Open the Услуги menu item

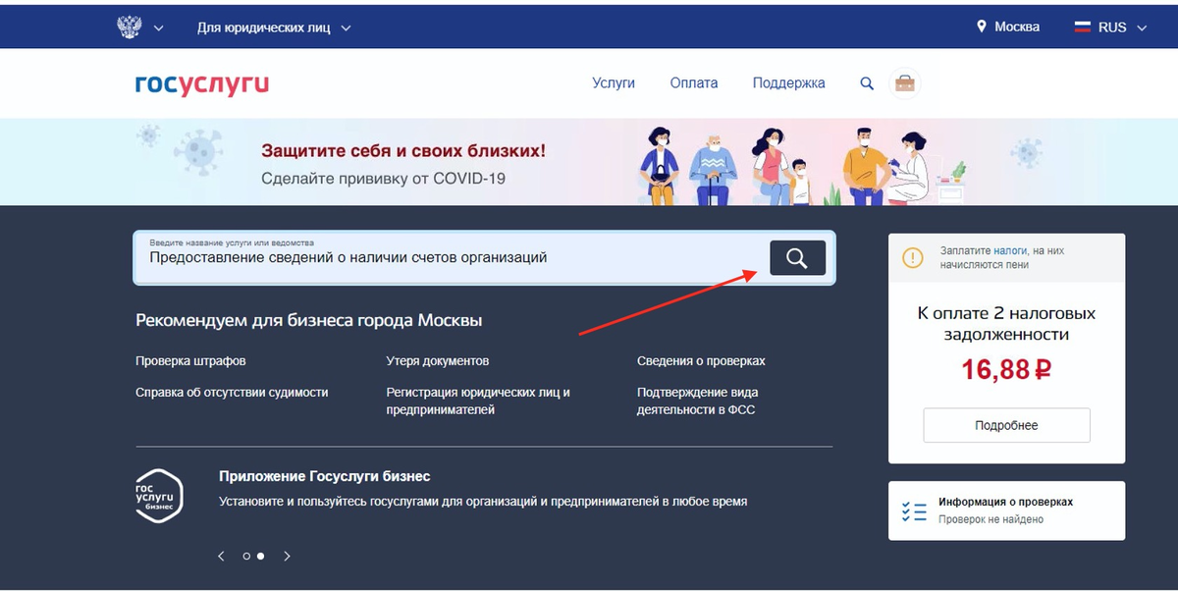pyautogui.click(x=614, y=83)
